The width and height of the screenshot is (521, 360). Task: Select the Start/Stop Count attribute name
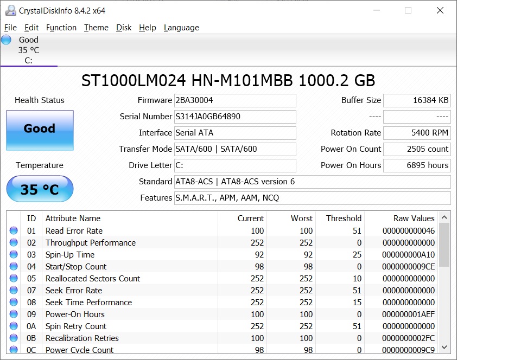(x=76, y=266)
